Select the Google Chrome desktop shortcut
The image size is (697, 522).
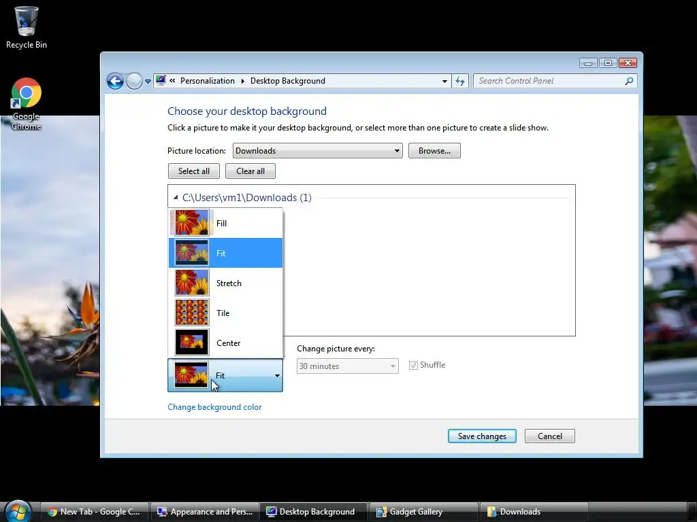pos(27,104)
